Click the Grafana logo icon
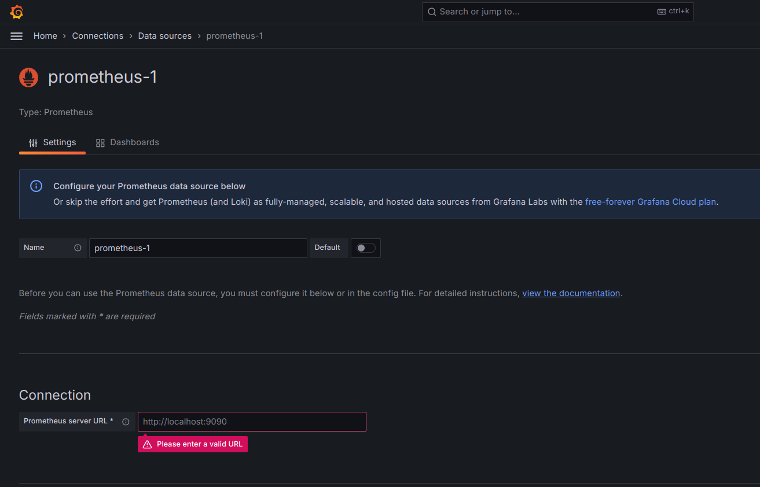 17,12
